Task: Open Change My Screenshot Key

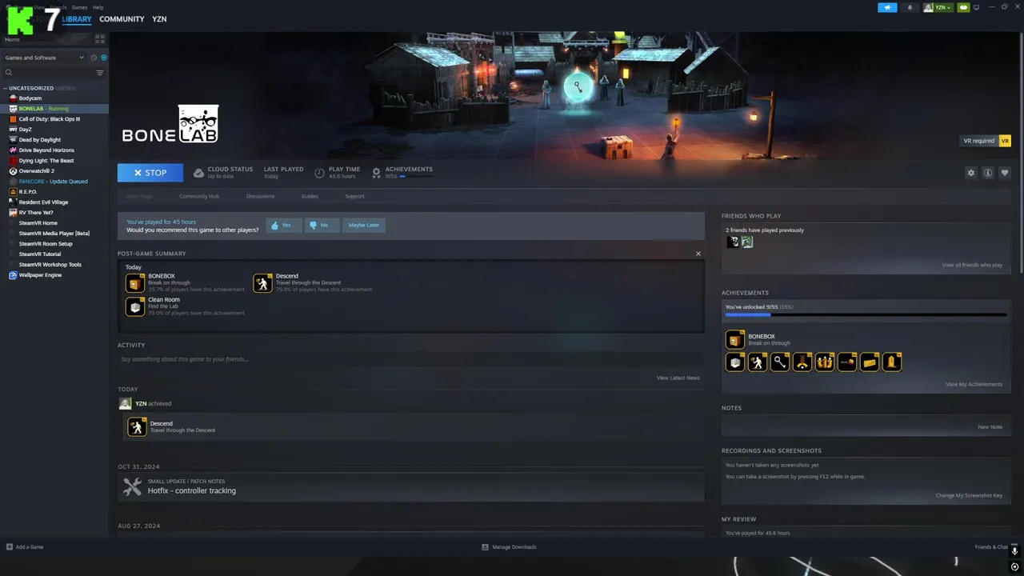Action: (x=969, y=495)
